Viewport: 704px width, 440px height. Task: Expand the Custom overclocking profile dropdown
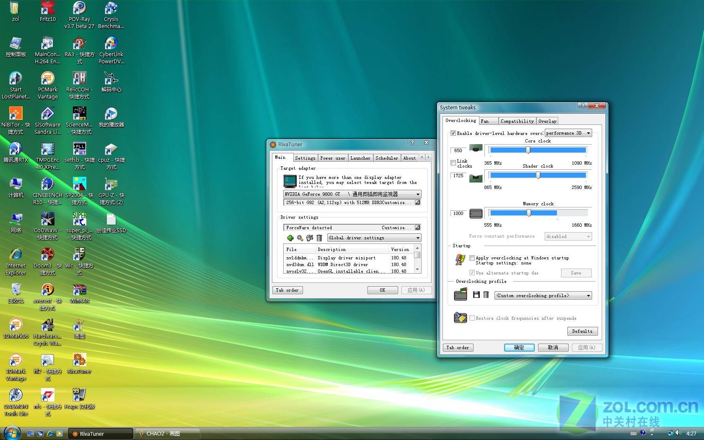[543, 295]
